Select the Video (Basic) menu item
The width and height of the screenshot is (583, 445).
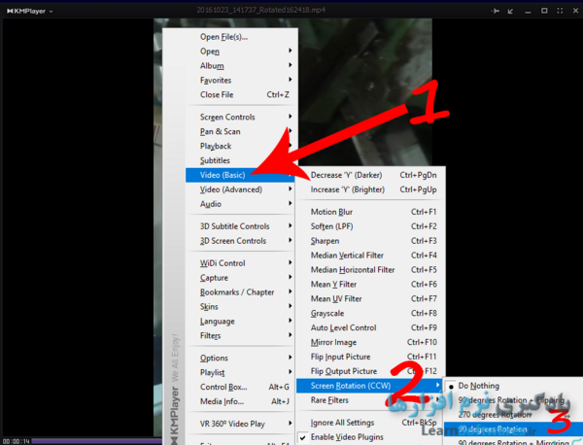pos(241,175)
